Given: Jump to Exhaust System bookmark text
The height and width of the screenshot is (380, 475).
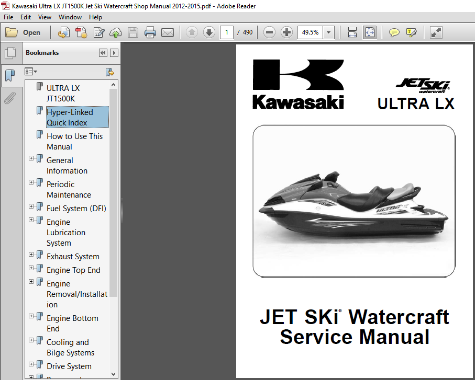Looking at the screenshot, I should [x=73, y=257].
